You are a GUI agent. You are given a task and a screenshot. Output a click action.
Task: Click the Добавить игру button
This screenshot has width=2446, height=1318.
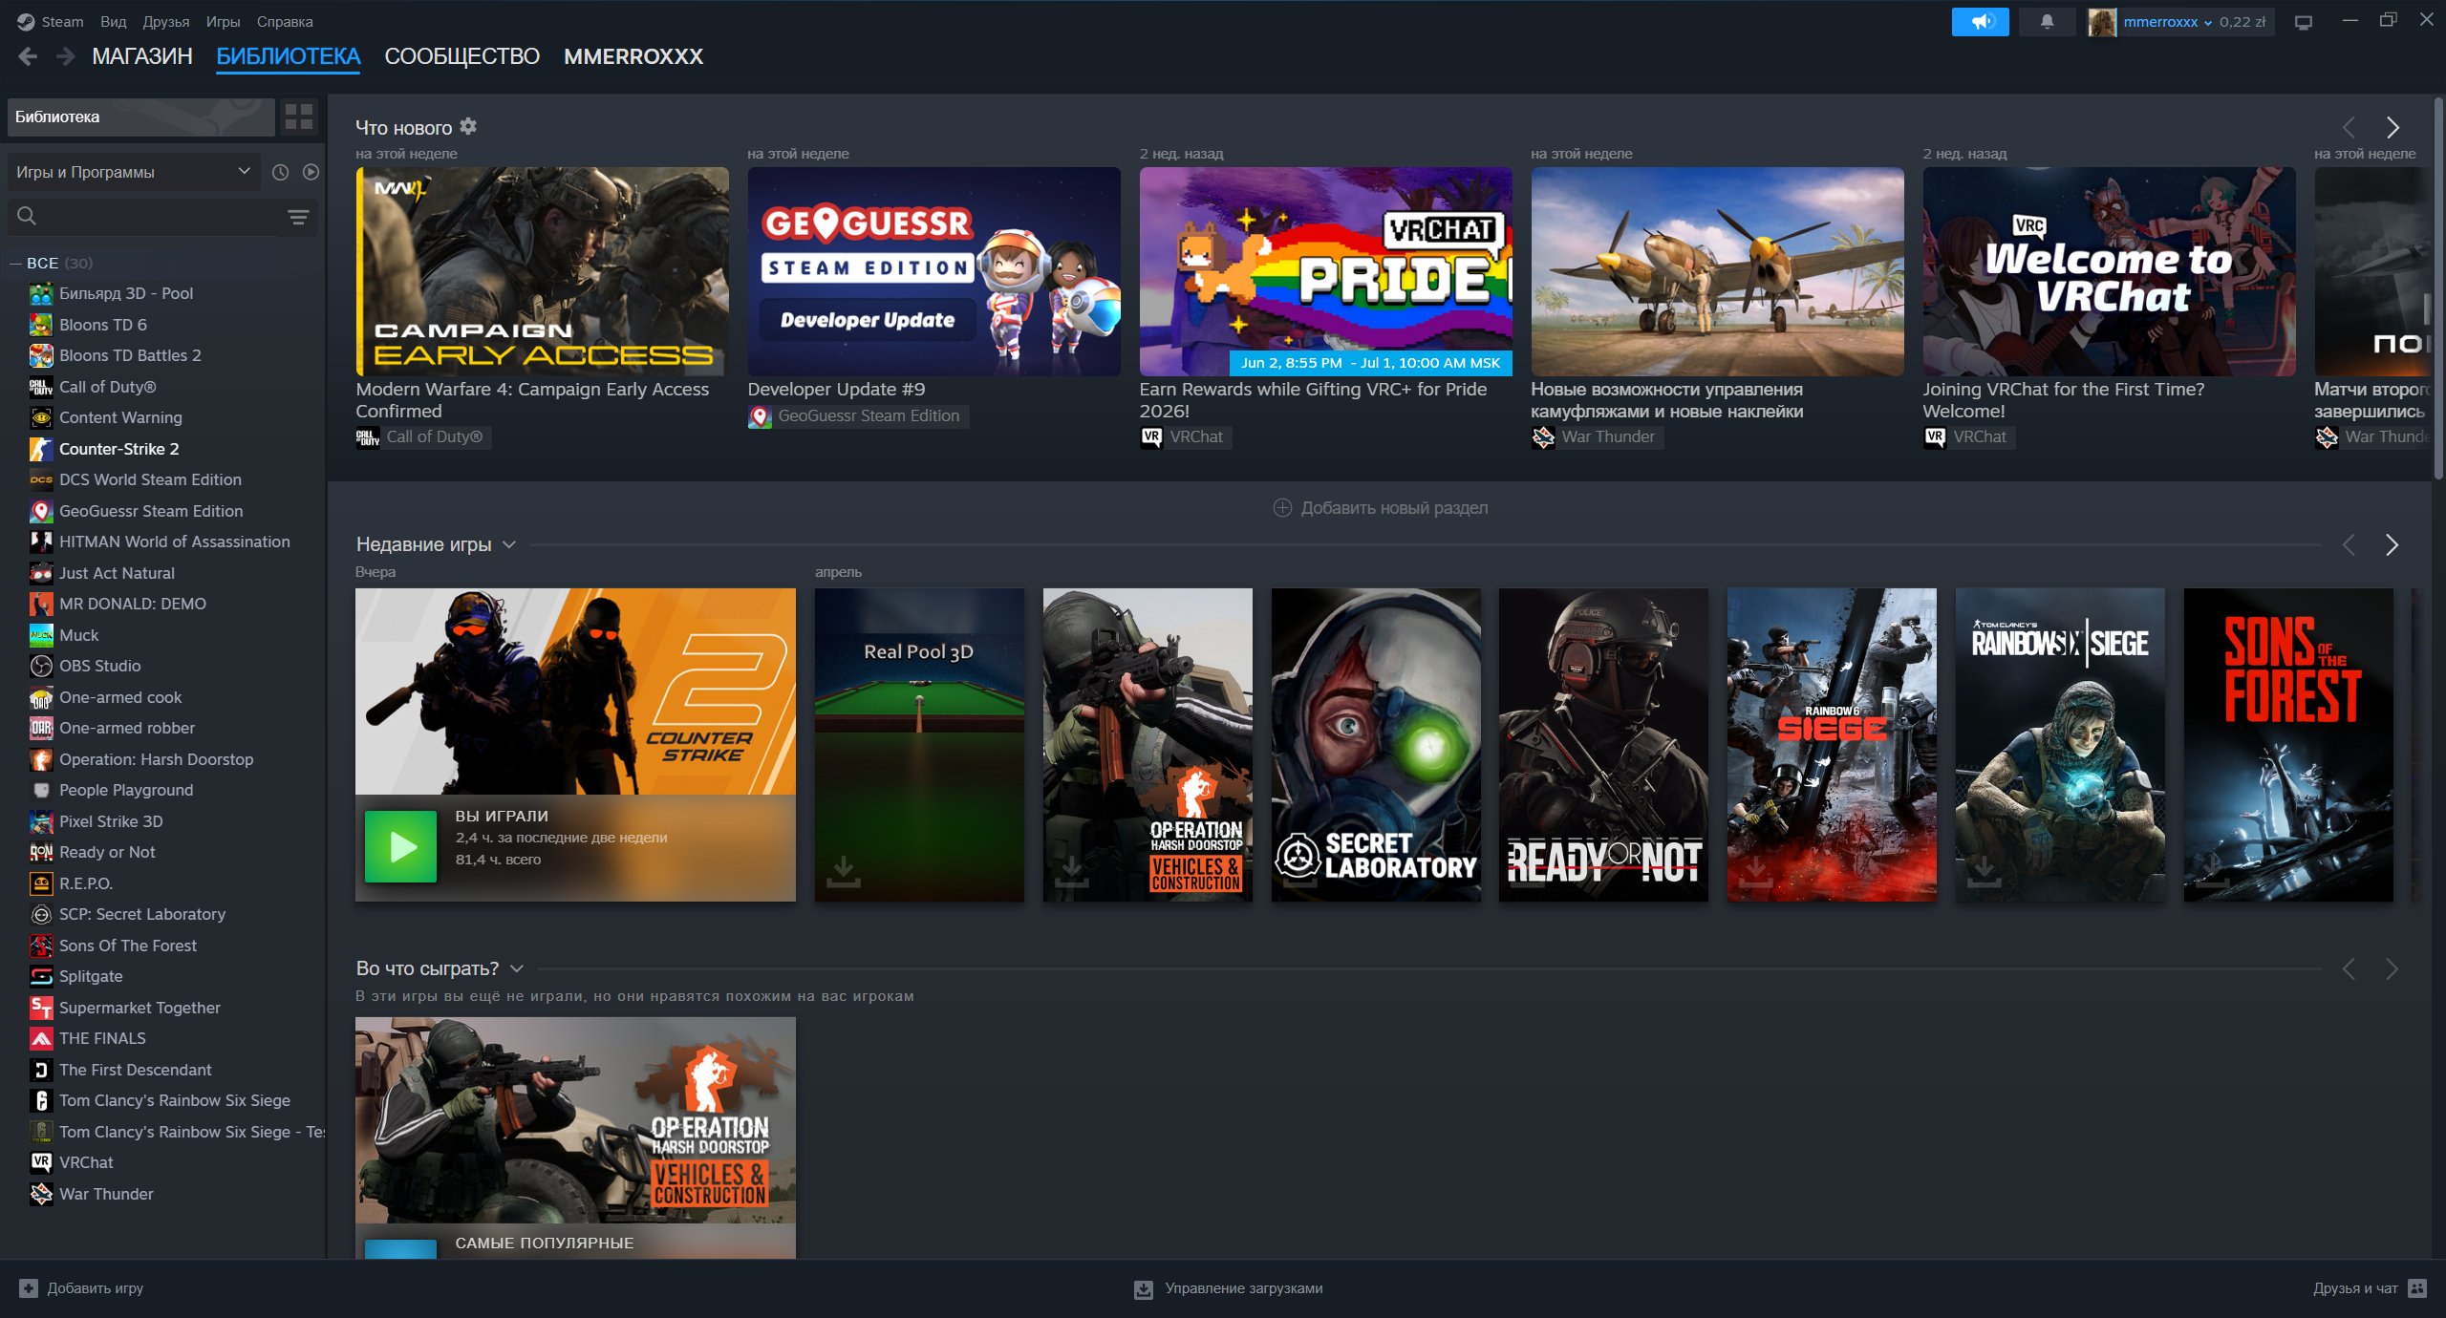pos(81,1288)
